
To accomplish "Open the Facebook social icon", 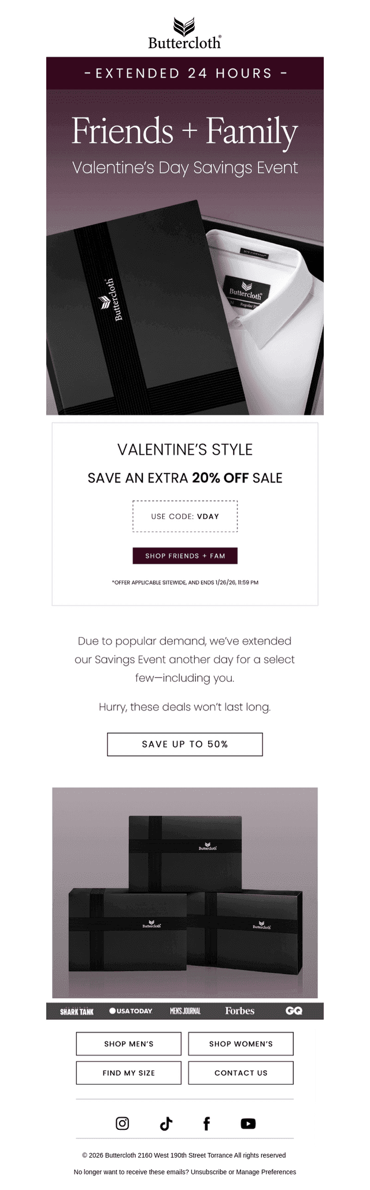I will coord(206,1123).
